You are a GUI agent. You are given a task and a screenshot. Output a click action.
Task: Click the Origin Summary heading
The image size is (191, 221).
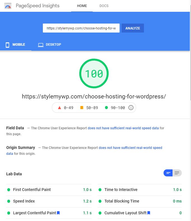point(20,148)
